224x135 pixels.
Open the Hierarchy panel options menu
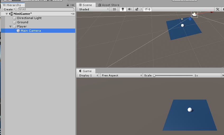point(72,5)
